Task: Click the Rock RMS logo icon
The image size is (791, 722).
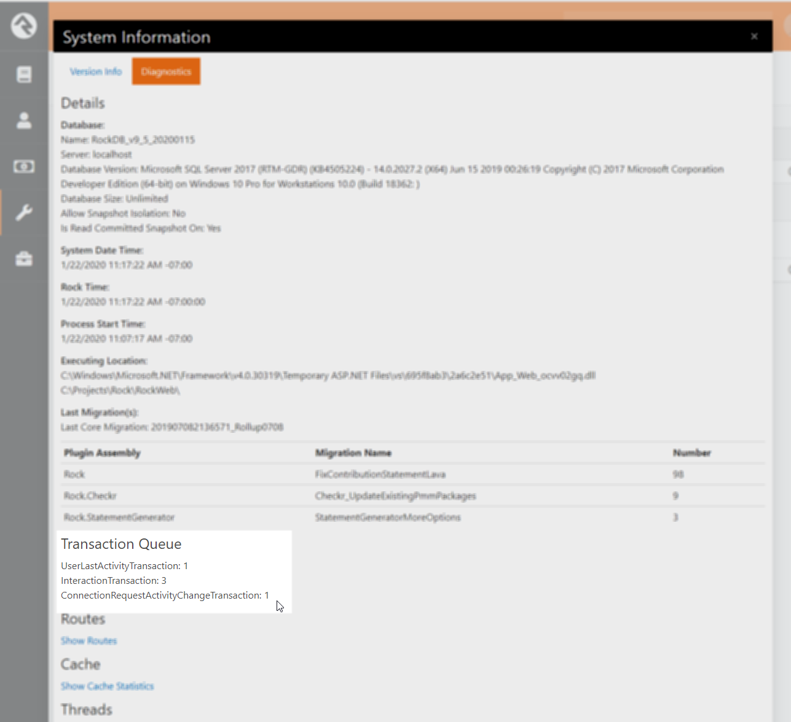Action: pos(24,26)
